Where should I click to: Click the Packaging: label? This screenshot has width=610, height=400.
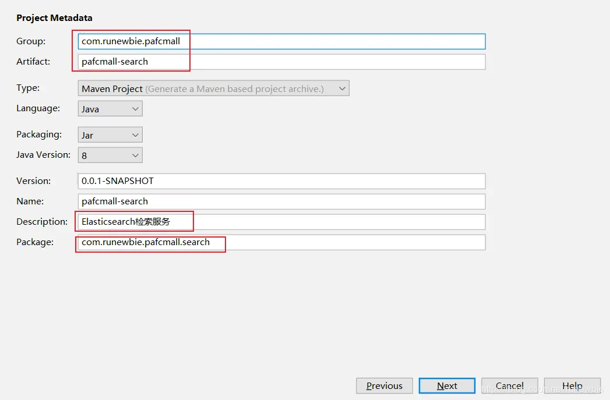coord(39,134)
